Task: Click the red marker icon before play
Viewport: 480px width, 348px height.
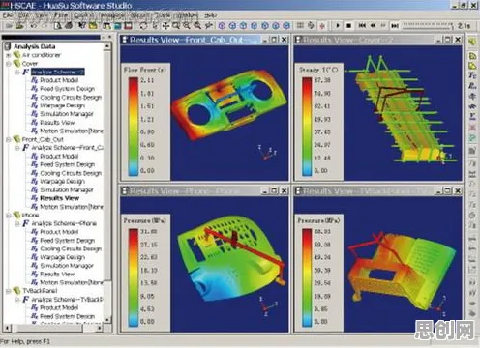Action: tap(322, 26)
